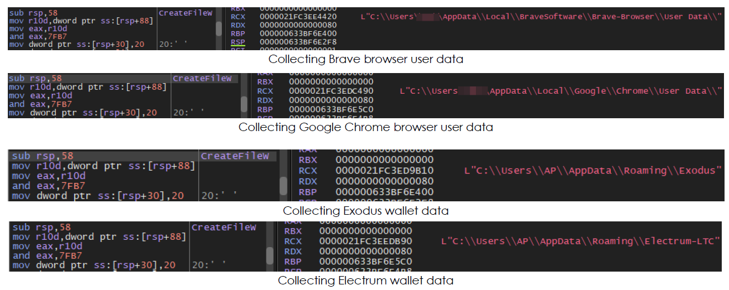Click 'and eax,7FB7' instruction in Brave panel
This screenshot has width=729, height=290.
pos(38,37)
